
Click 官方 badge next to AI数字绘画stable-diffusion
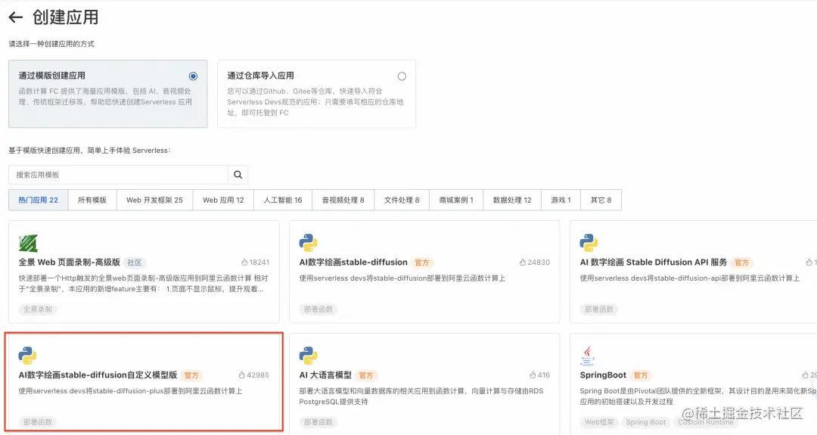pyautogui.click(x=422, y=263)
